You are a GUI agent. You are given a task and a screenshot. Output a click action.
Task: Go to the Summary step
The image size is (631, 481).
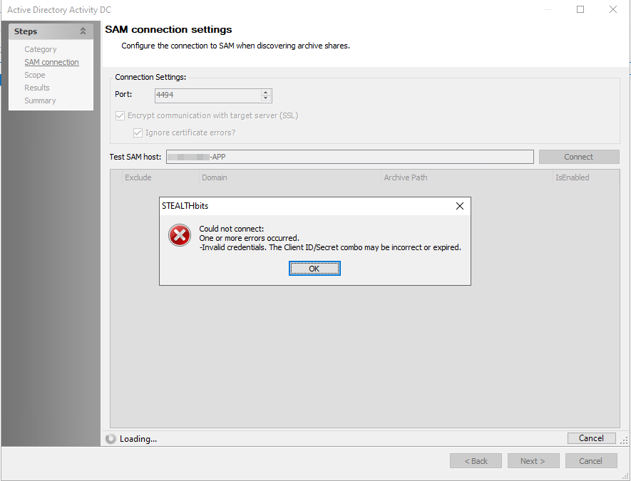[40, 100]
